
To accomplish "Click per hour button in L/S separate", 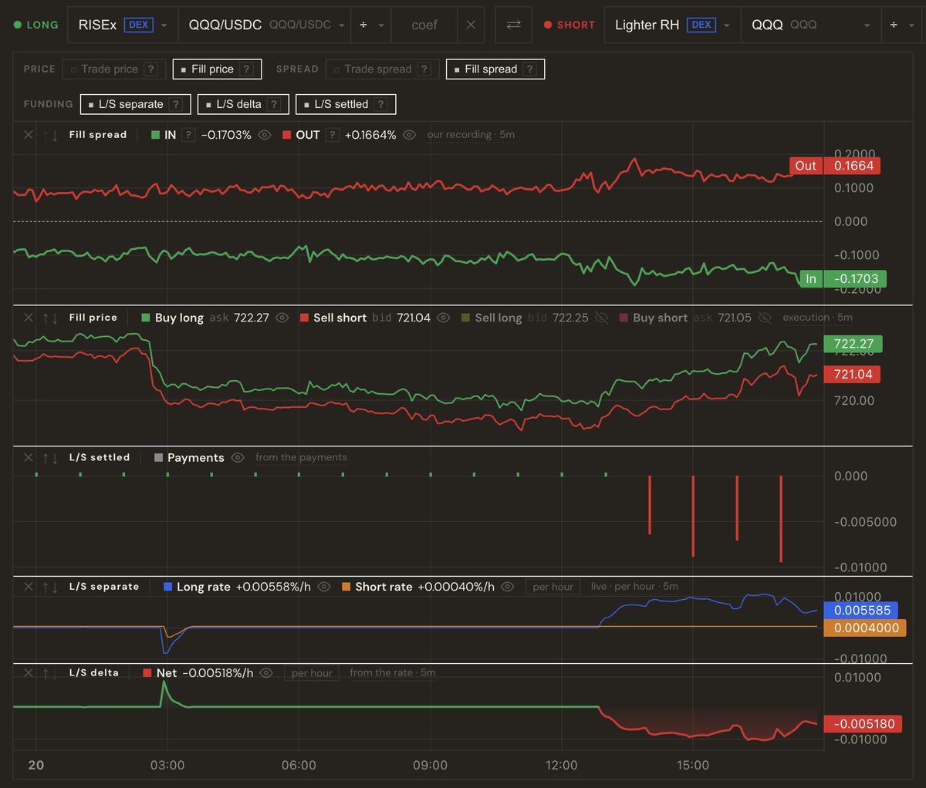I will [553, 587].
